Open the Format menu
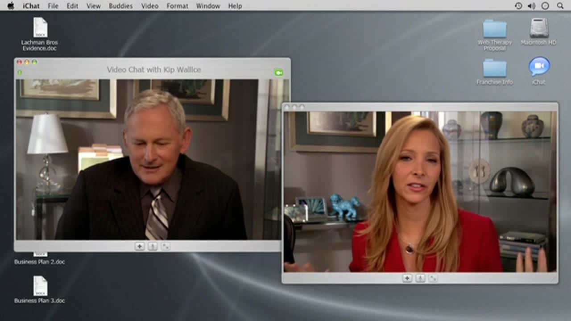This screenshot has width=571, height=321. 177,6
